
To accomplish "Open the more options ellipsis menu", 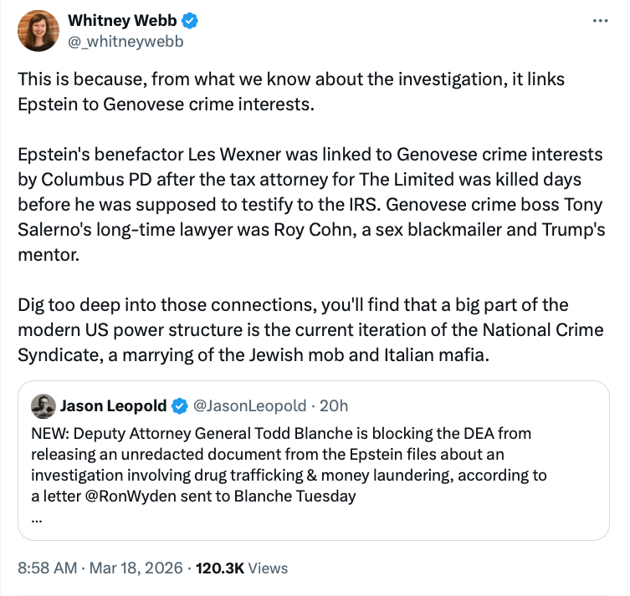I will [x=600, y=21].
